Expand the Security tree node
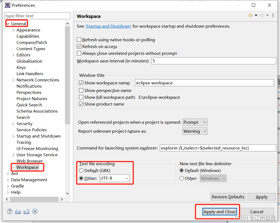The image size is (280, 223). [x=13, y=124]
